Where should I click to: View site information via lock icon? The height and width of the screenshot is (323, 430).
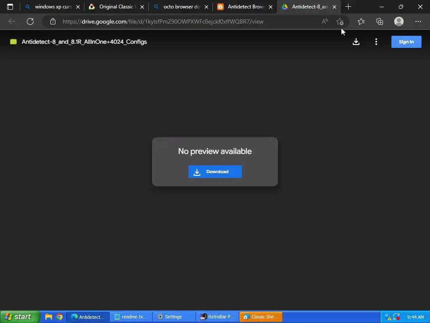click(x=53, y=21)
